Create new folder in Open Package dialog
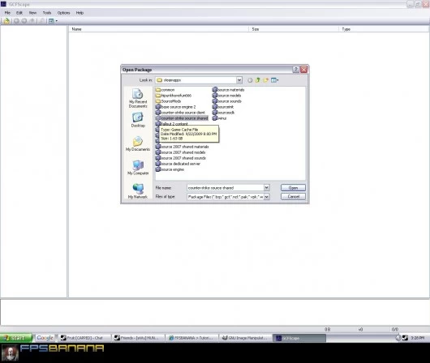The image size is (430, 363). coord(265,80)
